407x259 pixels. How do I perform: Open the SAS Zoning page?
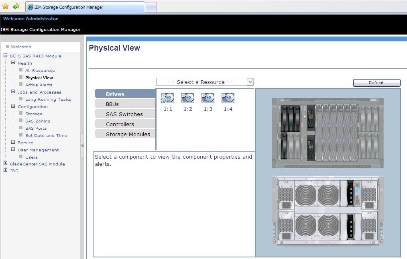coord(38,121)
